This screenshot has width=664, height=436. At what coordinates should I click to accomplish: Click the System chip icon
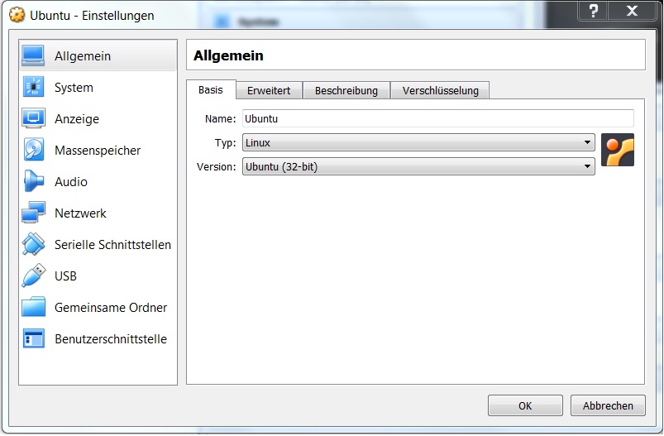coord(33,87)
